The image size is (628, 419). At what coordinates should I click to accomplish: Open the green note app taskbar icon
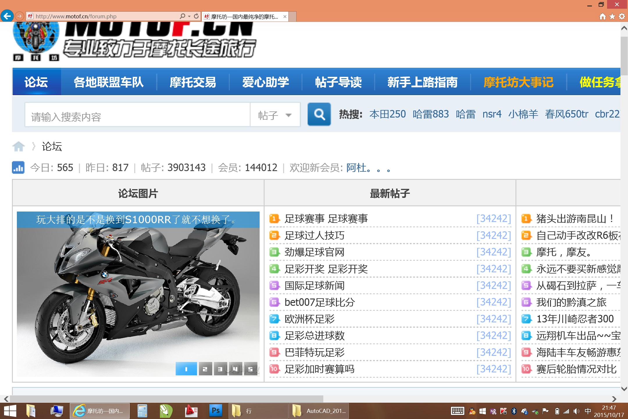point(166,411)
